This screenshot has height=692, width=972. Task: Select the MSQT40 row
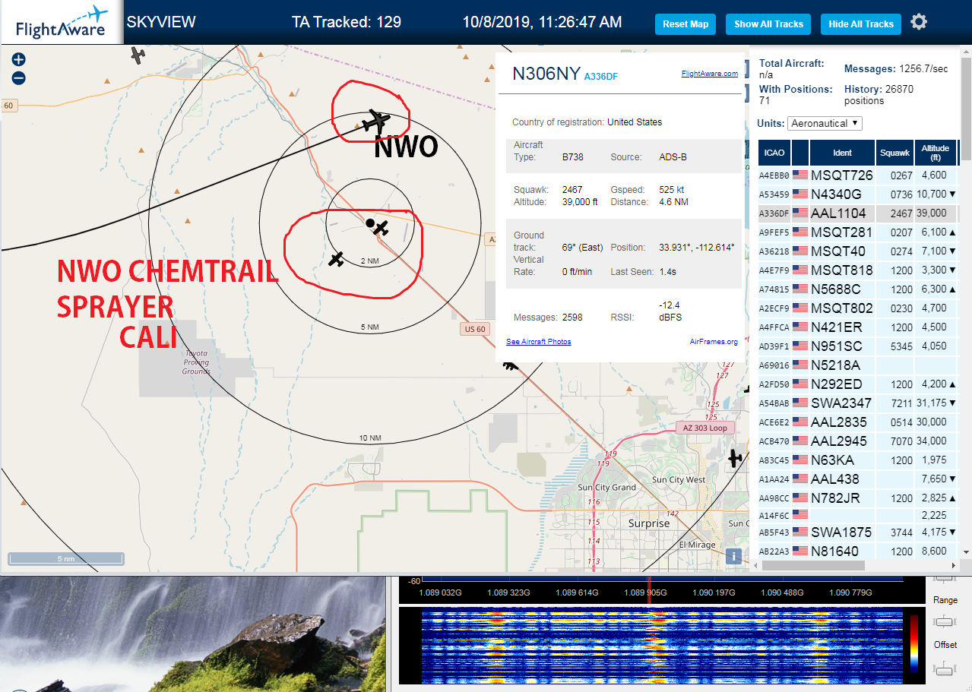858,251
